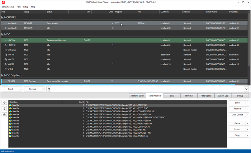This screenshot has height=153, width=251.
Task: Click the CIMCO app logo icon
Action: (3, 3)
